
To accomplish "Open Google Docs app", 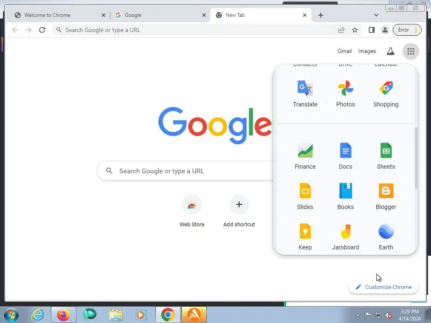I will pyautogui.click(x=346, y=156).
